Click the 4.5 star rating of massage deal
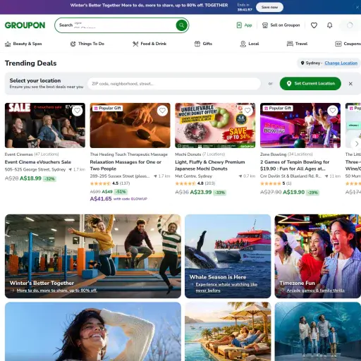The height and width of the screenshot is (361, 361). point(110,183)
